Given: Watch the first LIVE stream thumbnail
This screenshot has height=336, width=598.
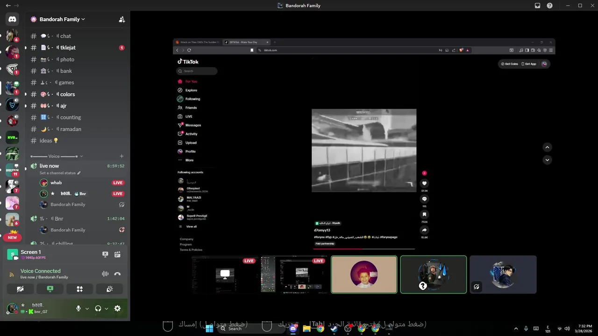Looking at the screenshot, I should [225, 274].
